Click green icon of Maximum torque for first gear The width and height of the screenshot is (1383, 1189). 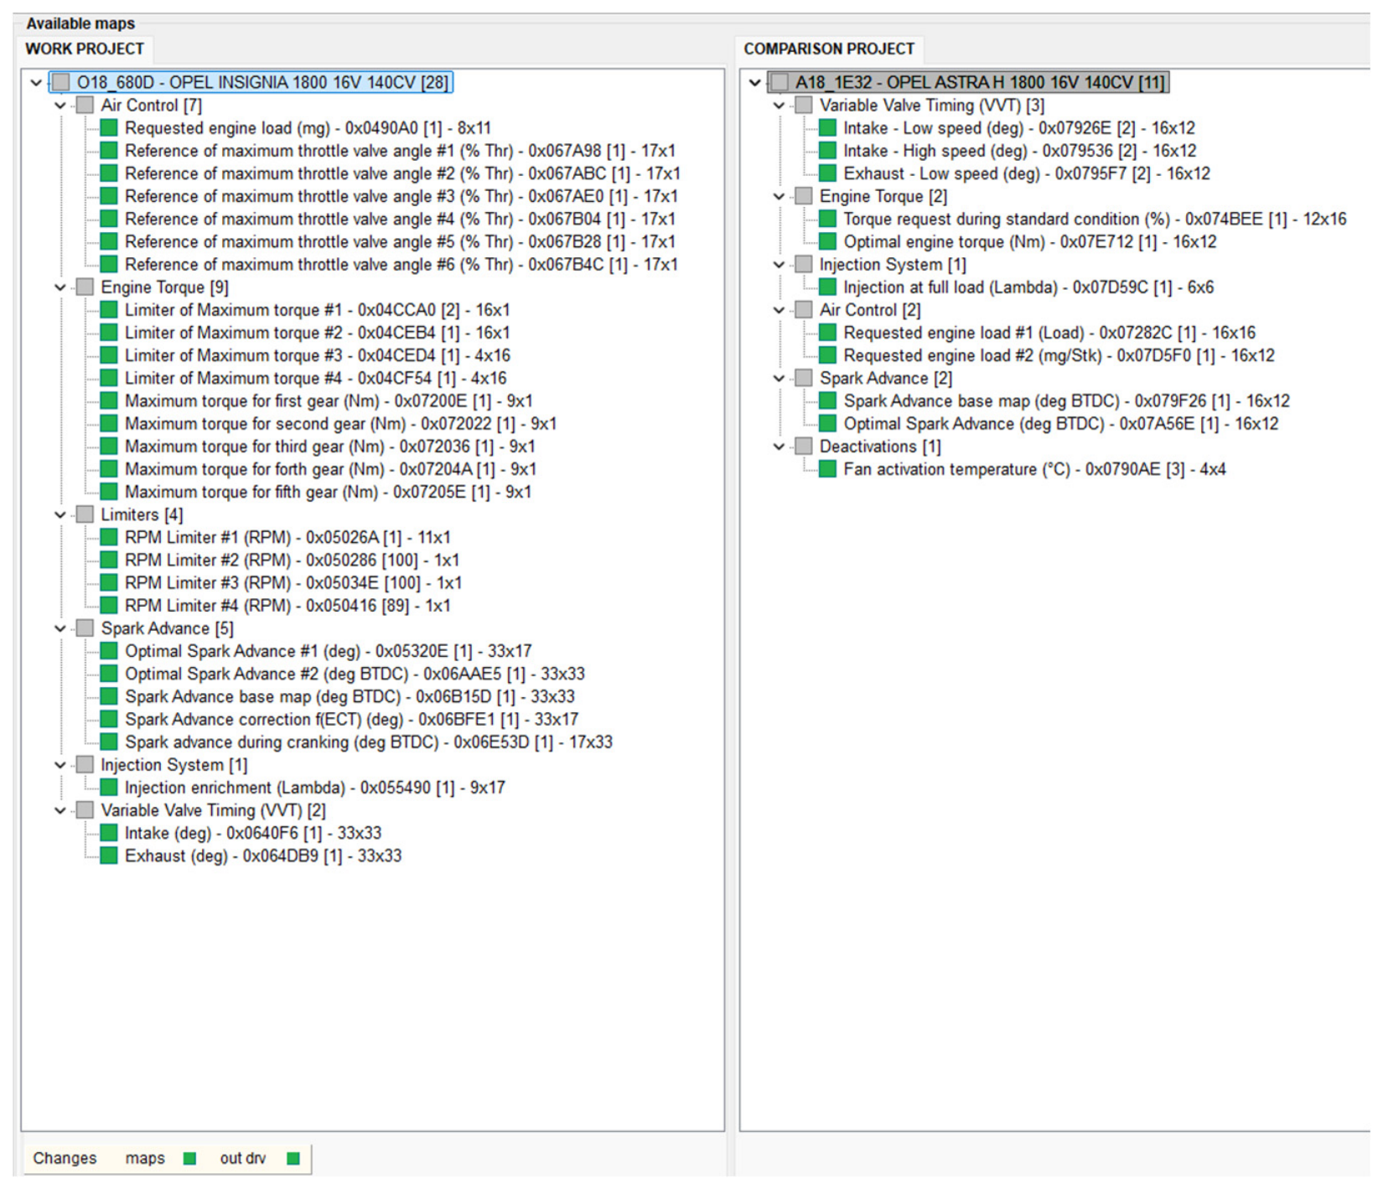(109, 401)
